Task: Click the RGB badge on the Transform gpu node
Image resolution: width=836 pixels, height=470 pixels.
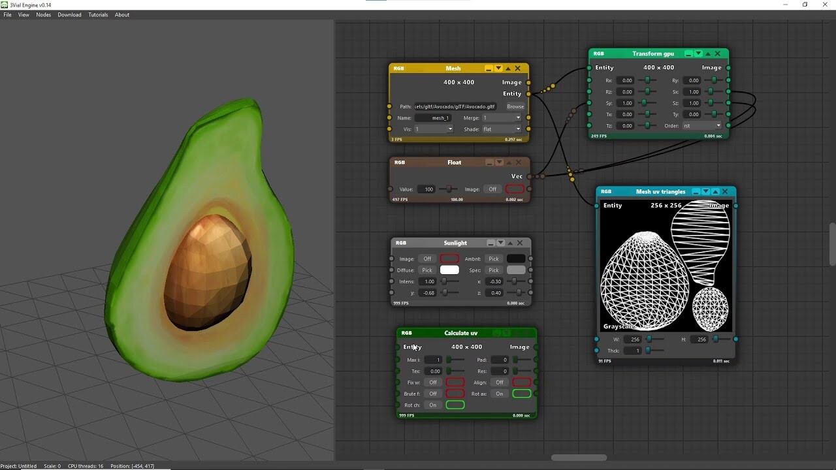Action: tap(600, 54)
